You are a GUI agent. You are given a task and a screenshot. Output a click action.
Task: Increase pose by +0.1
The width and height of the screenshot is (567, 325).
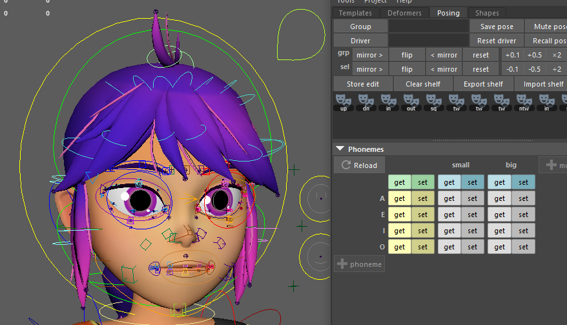click(x=512, y=55)
